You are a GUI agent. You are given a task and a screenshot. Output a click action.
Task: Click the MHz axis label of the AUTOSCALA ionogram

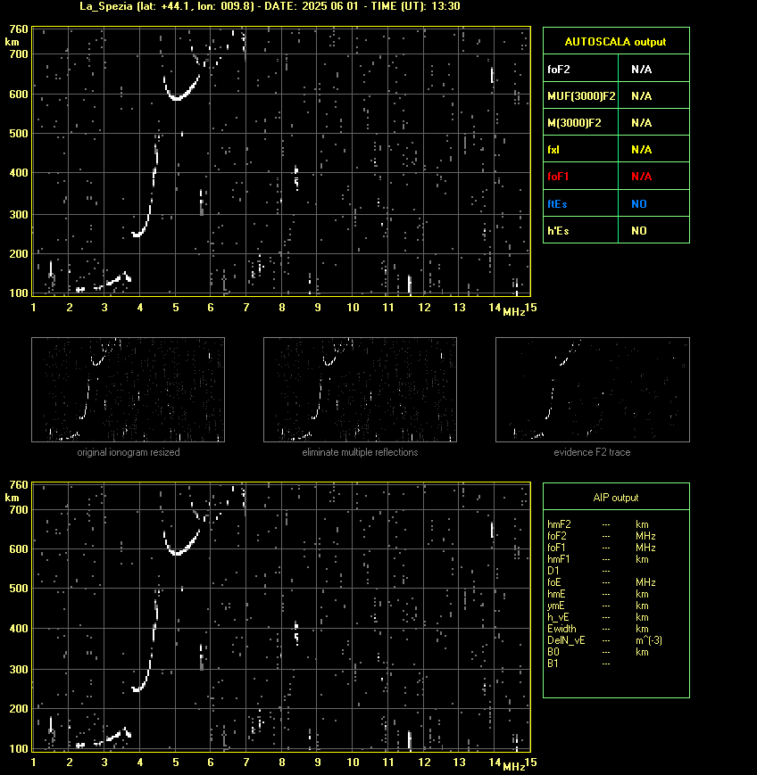click(513, 312)
